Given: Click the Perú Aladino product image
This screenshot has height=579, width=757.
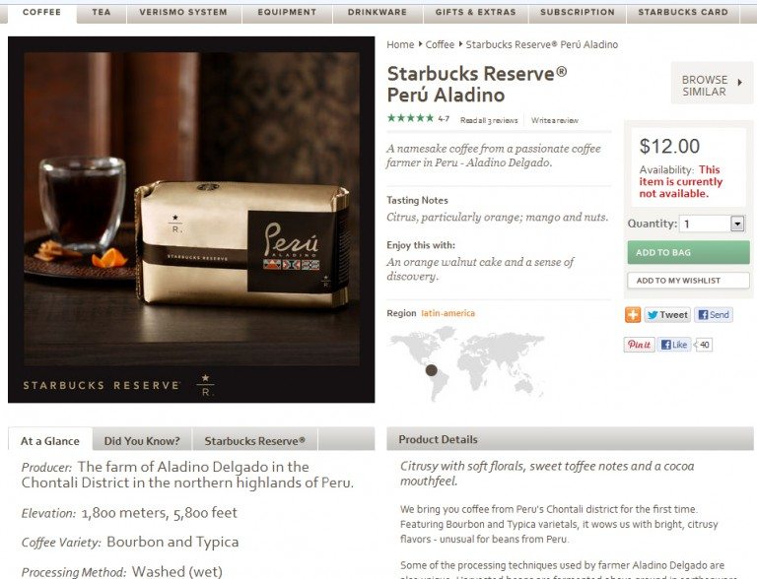Looking at the screenshot, I should click(x=191, y=219).
